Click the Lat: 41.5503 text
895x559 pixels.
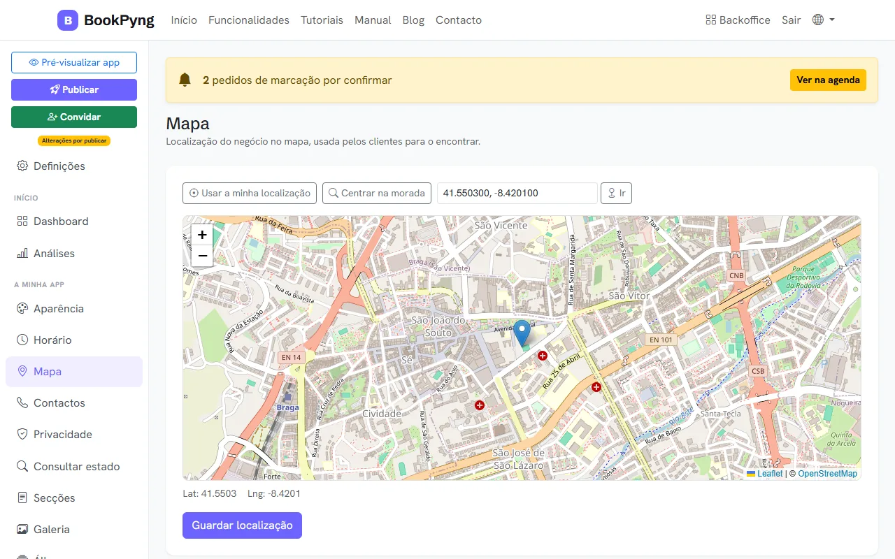pos(210,493)
